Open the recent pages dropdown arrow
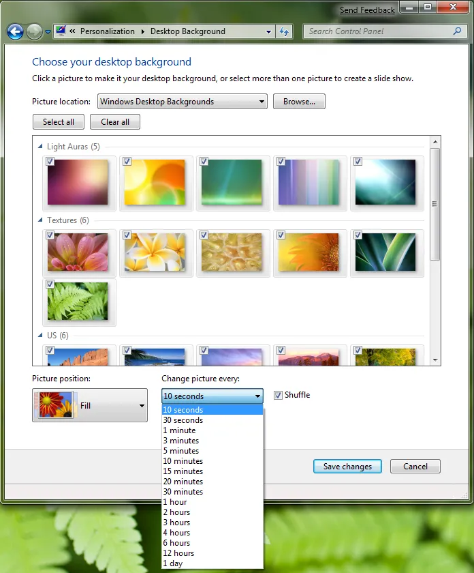This screenshot has height=573, width=474. tap(48, 32)
